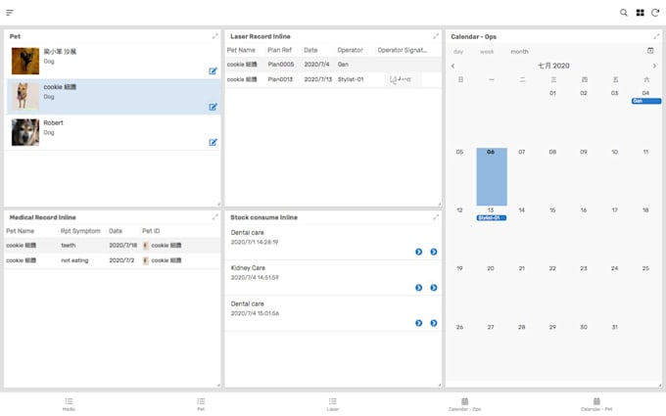Switch calendar to week view
This screenshot has width=666, height=416.
[487, 51]
